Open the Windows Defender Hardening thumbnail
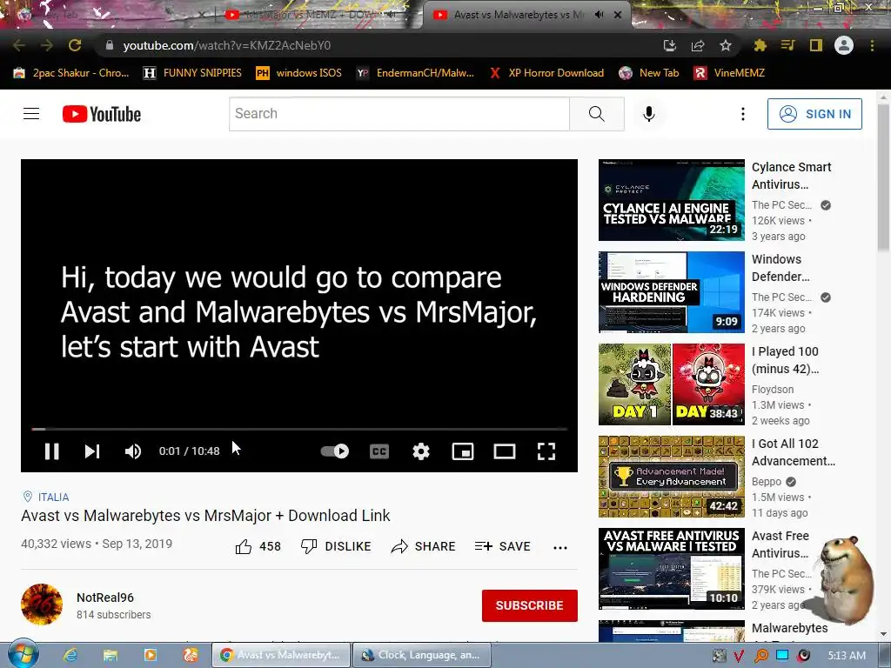The image size is (891, 668). click(671, 292)
